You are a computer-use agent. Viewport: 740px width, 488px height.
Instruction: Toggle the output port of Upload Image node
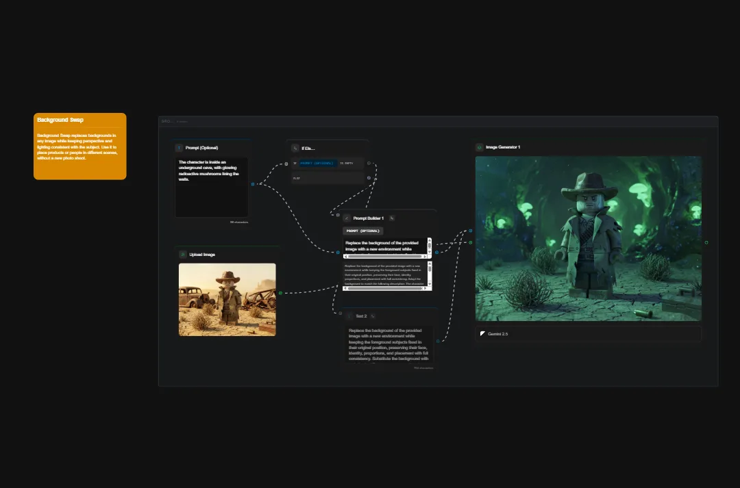(x=280, y=294)
